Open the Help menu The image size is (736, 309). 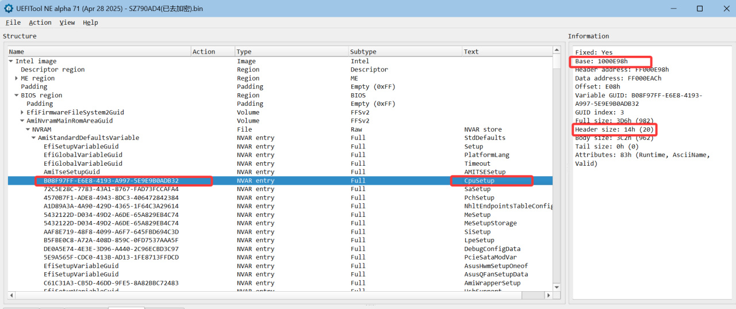[90, 22]
